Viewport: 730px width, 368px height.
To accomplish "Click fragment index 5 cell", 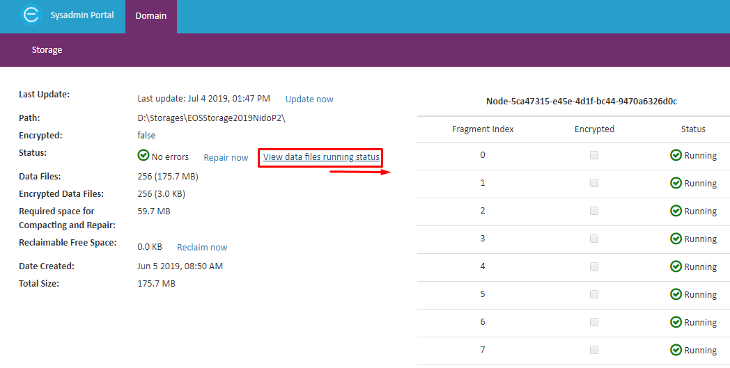I will (x=483, y=294).
